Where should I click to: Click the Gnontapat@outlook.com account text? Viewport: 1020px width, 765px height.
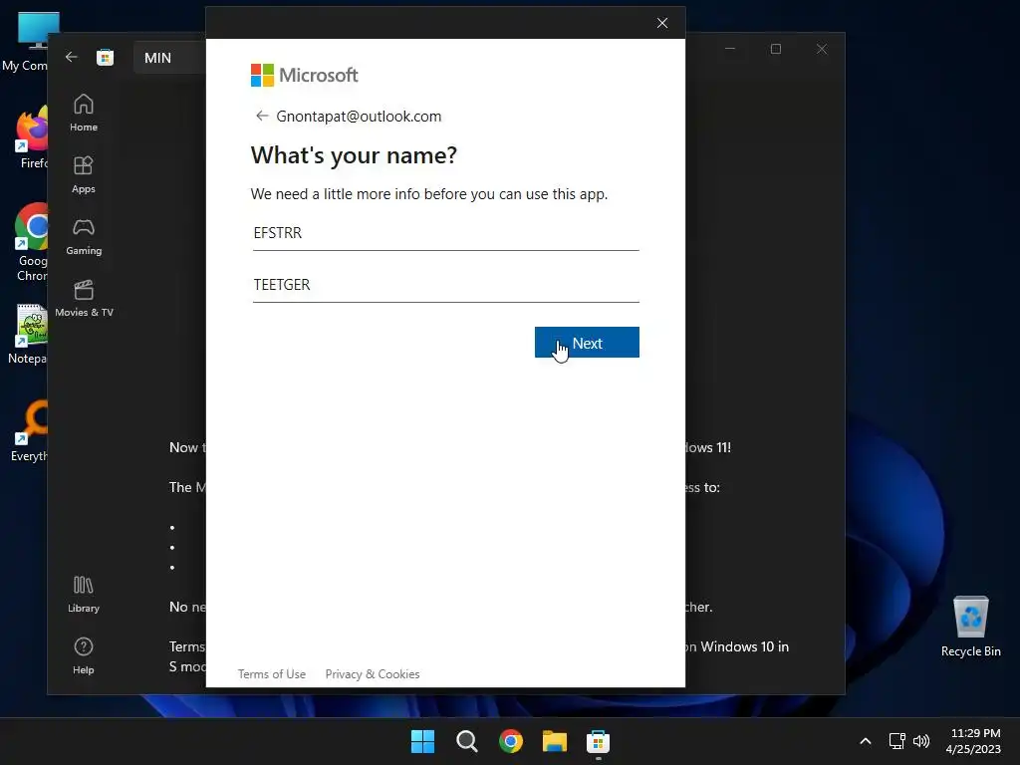359,116
